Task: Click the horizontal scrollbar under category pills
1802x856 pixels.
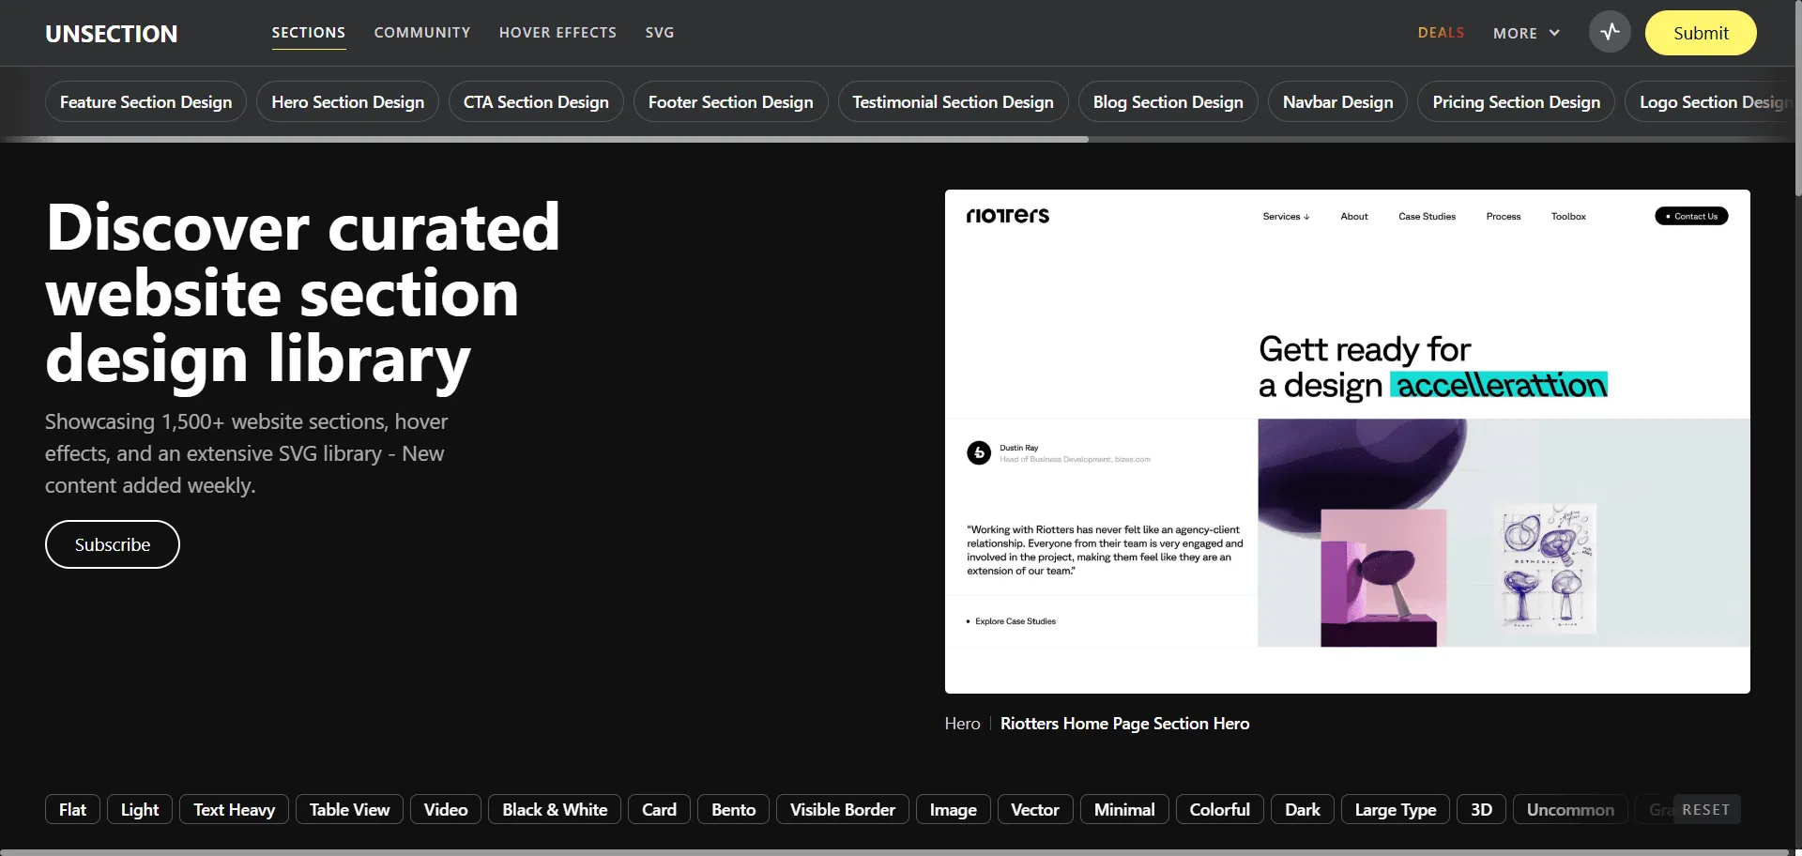Action: (x=544, y=139)
